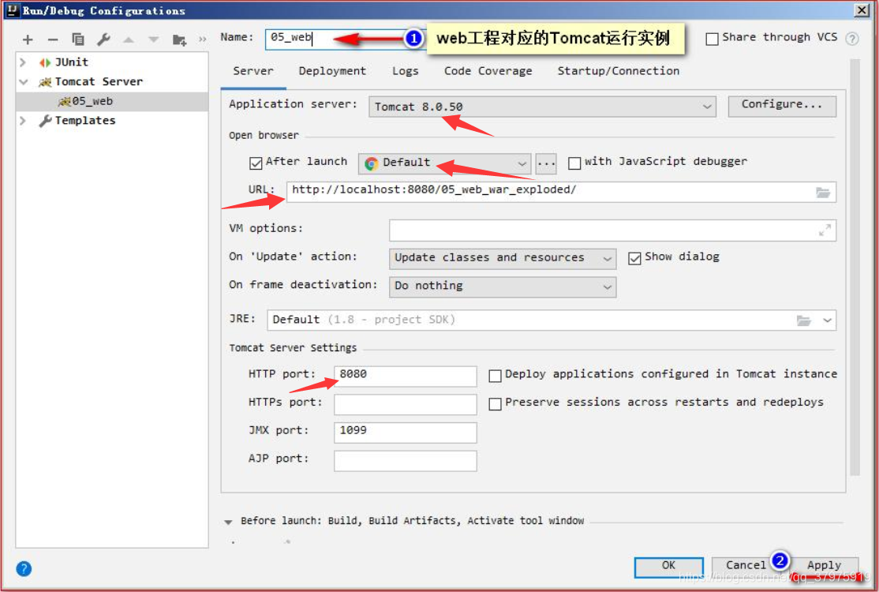Click the JMX port field
This screenshot has width=879, height=592.
[406, 432]
